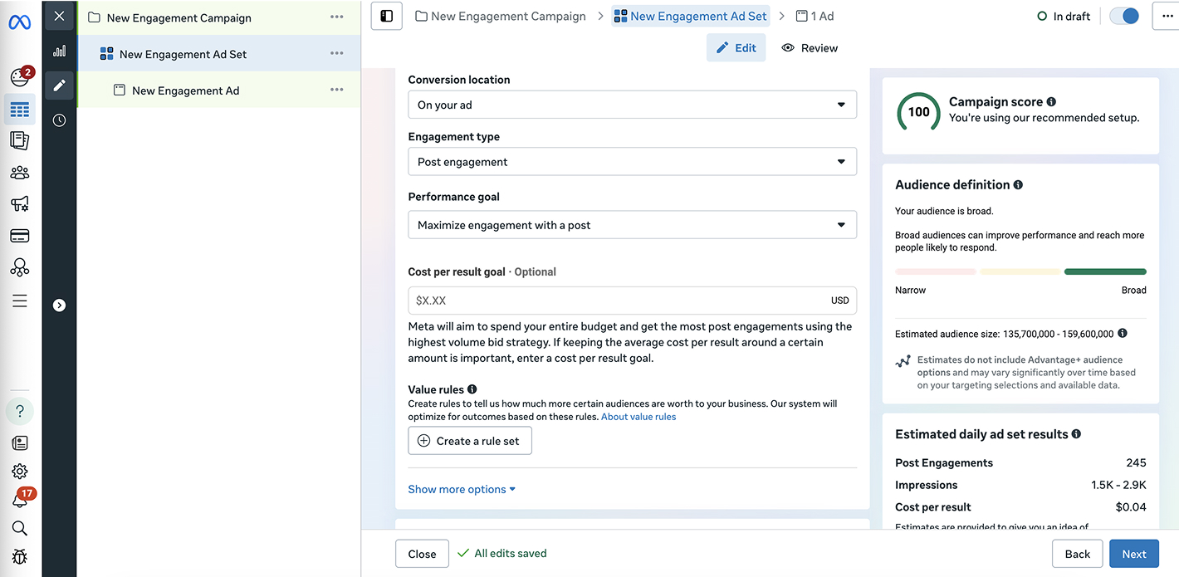Click the Cost per result goal field
Screen dimensions: 1179x577
619,301
